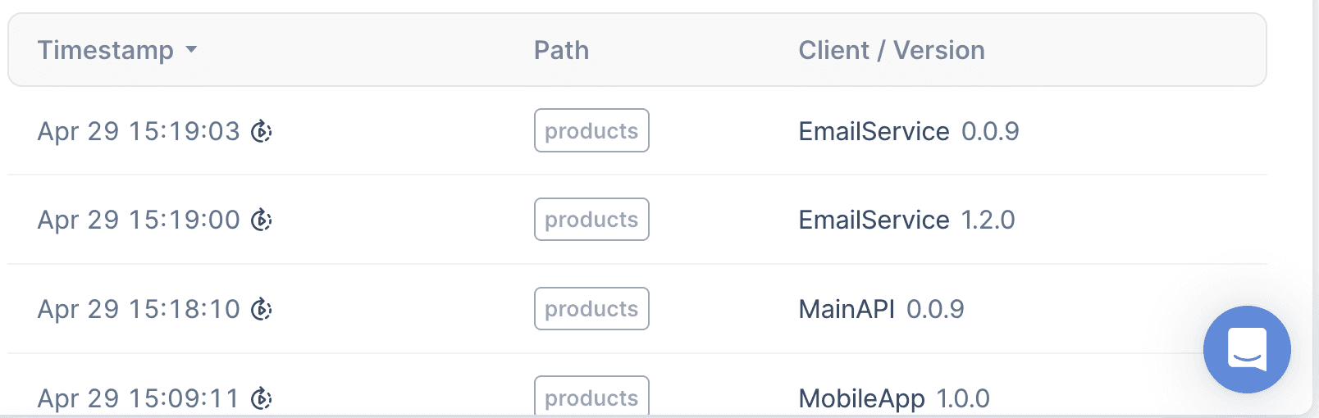Click the Timestamp column header
This screenshot has height=418, width=1319.
point(105,50)
